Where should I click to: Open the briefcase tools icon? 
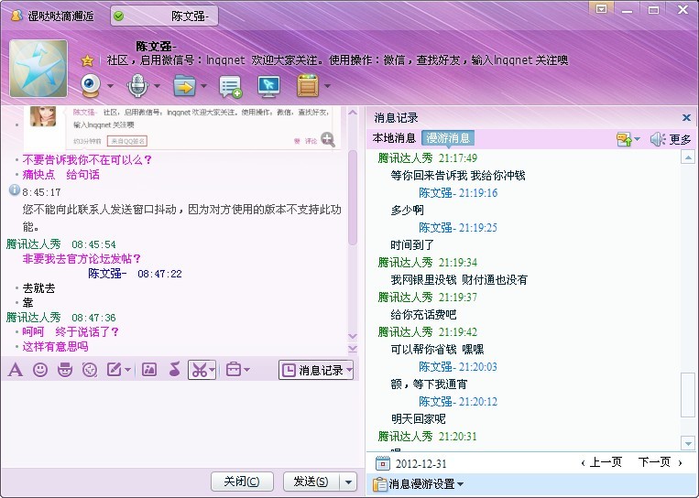233,370
